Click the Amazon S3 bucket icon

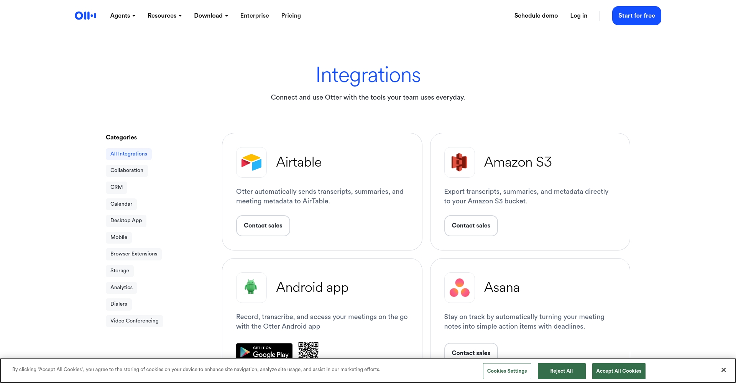(x=459, y=162)
